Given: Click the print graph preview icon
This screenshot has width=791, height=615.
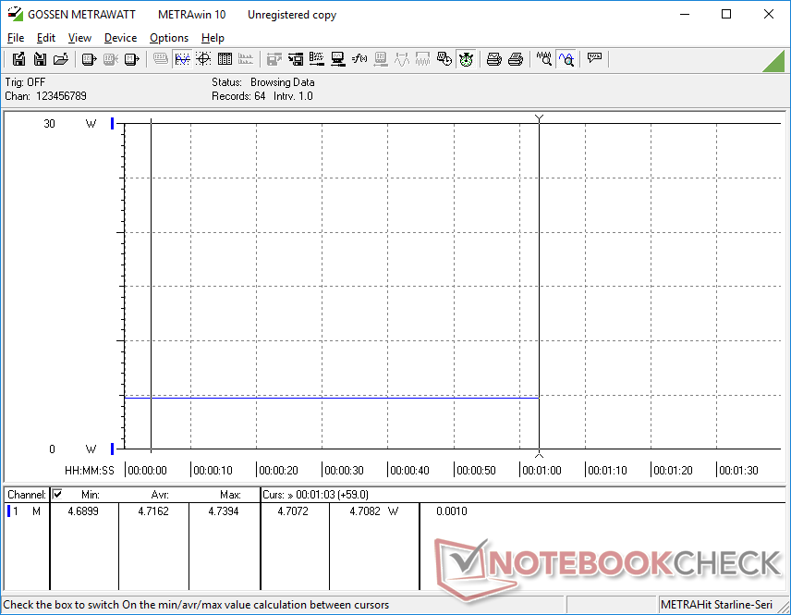Looking at the screenshot, I should [x=493, y=59].
